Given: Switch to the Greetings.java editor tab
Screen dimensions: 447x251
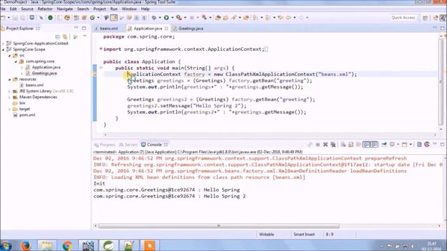Looking at the screenshot, I should pos(188,29).
